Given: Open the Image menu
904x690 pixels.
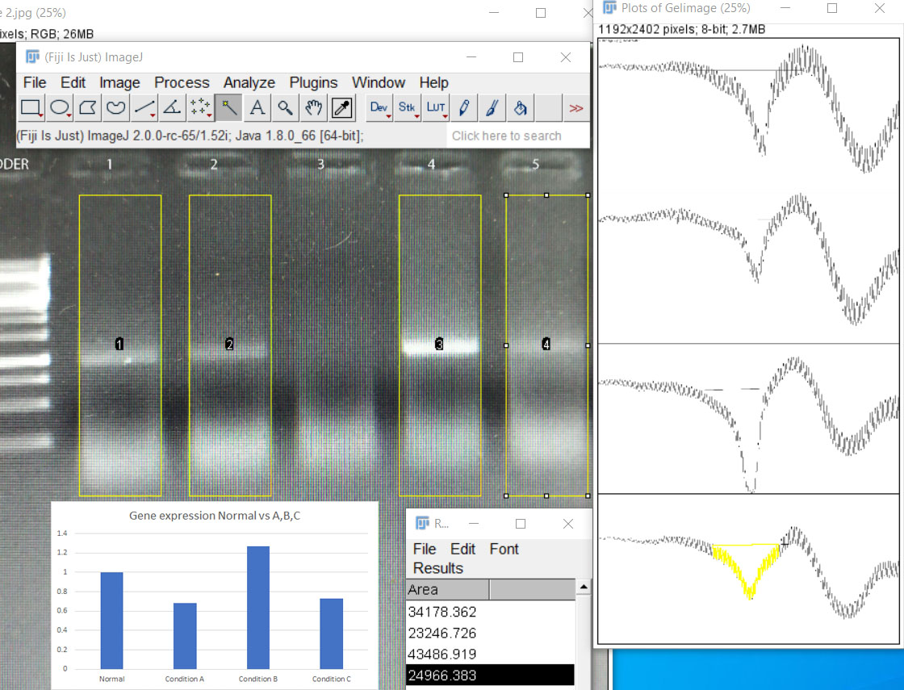Looking at the screenshot, I should click(119, 82).
